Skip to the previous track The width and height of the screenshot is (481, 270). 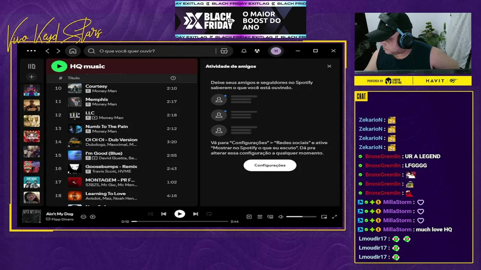click(163, 214)
